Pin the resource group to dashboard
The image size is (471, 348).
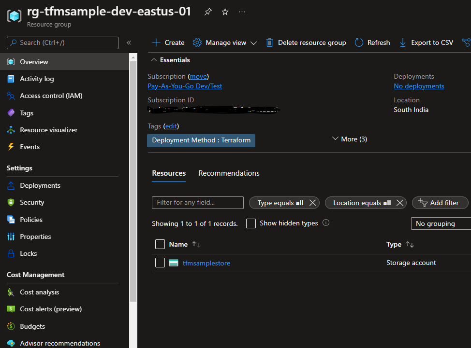[x=207, y=12]
